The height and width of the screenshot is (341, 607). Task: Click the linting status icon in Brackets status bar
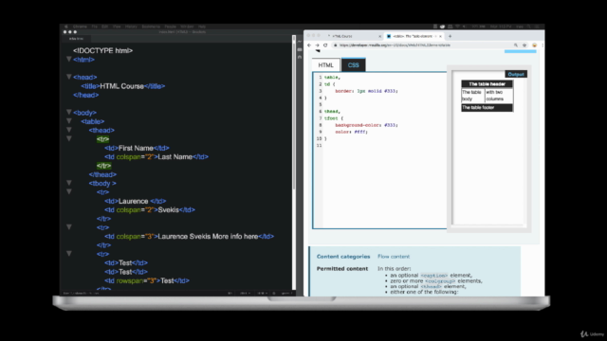[x=274, y=294]
